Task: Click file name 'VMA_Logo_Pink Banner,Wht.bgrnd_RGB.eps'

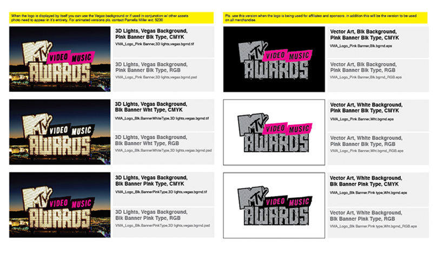Action: (367, 151)
